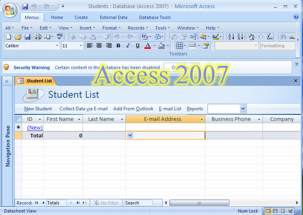Open the Database Tools tab
303x215 pixels.
(x=155, y=17)
